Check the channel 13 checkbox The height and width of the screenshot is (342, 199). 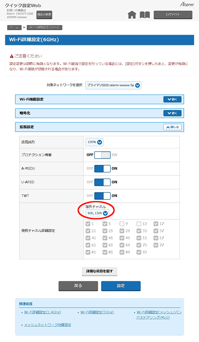[x=139, y=224]
